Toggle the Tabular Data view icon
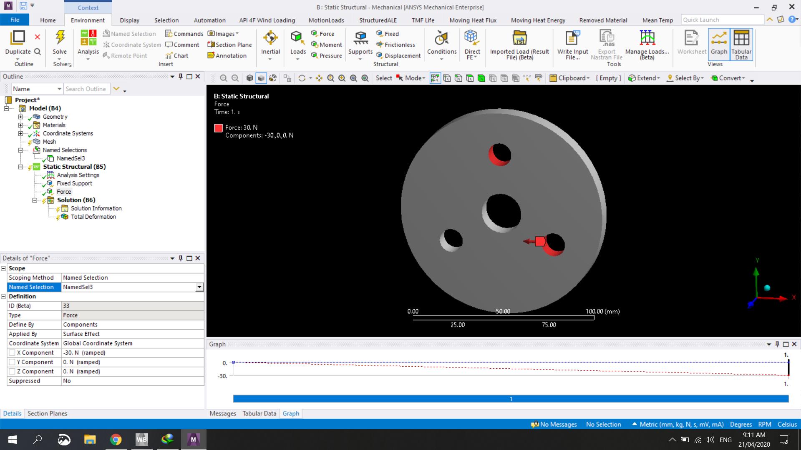The height and width of the screenshot is (450, 801). click(741, 38)
